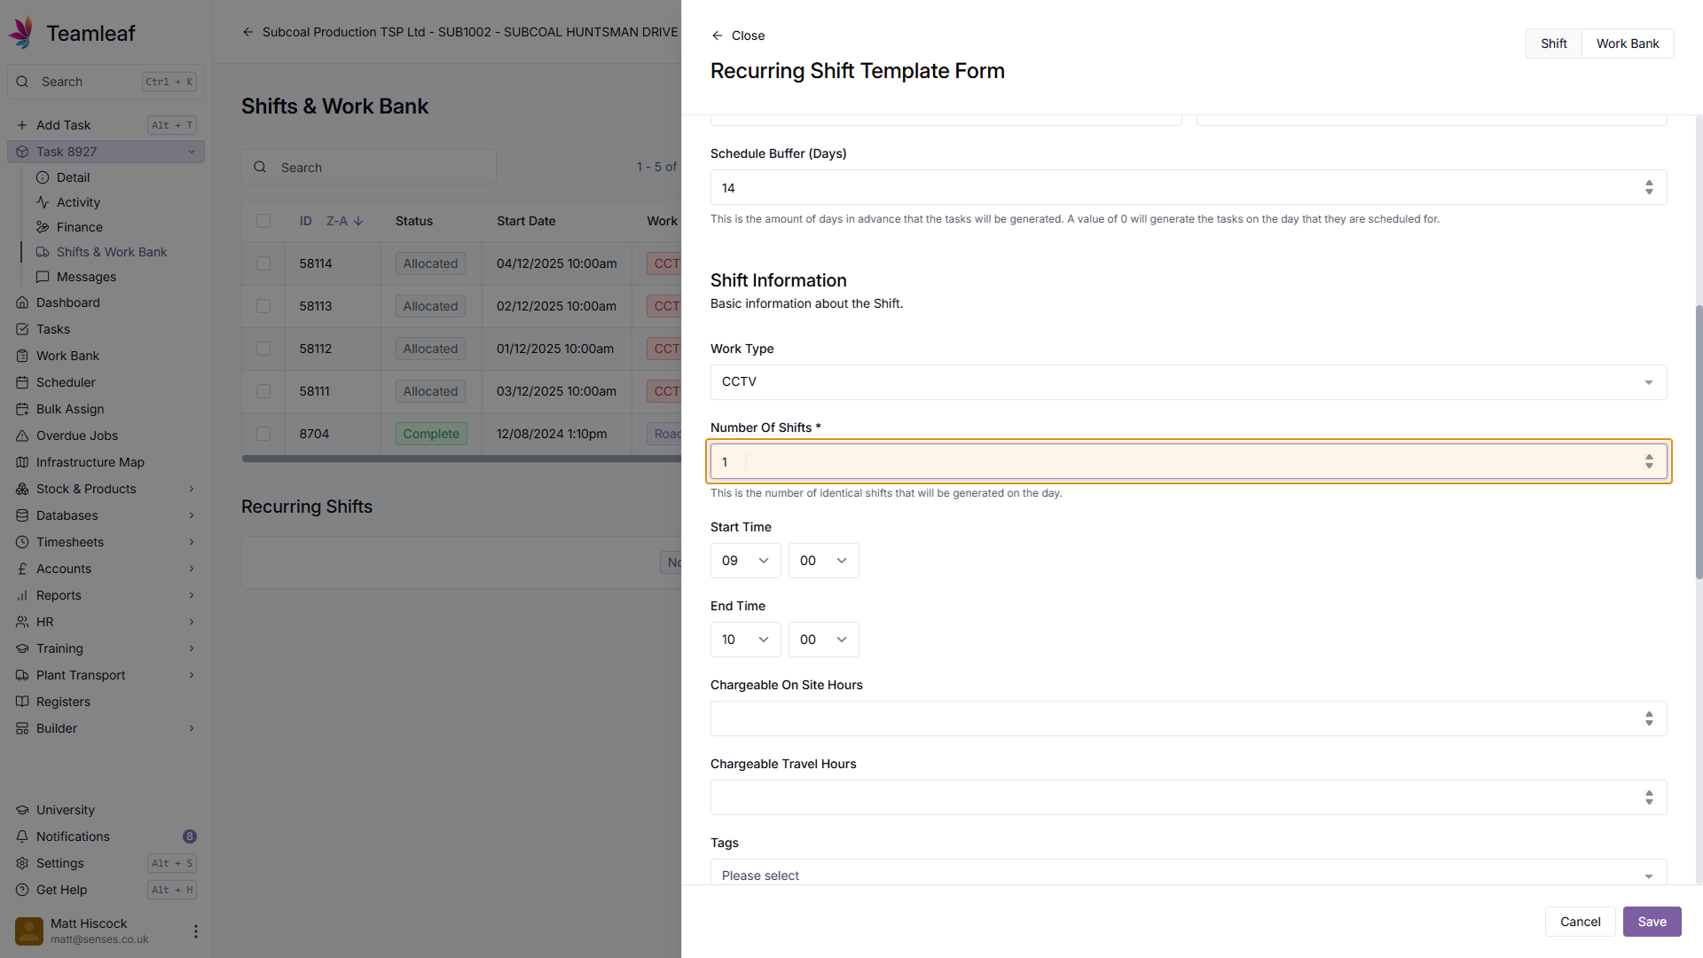Expand the Tags Please select dropdown
The height and width of the screenshot is (958, 1703).
point(1188,875)
